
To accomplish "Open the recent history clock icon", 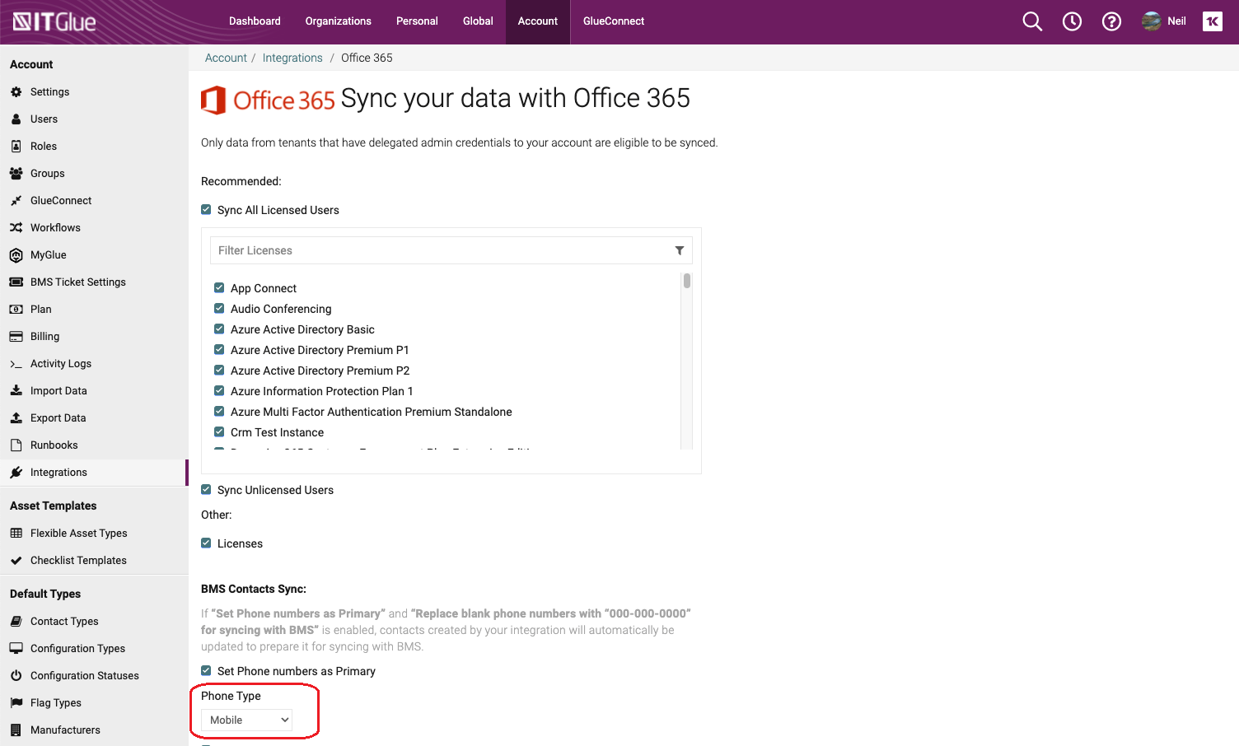I will pyautogui.click(x=1072, y=21).
